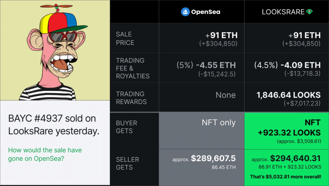Select the TRADING REWARDS row label
Screen dimensions: 329x186
coord(131,98)
